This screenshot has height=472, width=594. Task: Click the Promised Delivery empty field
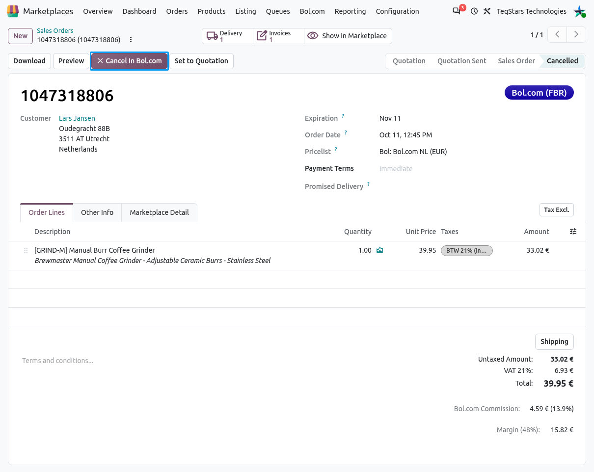[476, 186]
